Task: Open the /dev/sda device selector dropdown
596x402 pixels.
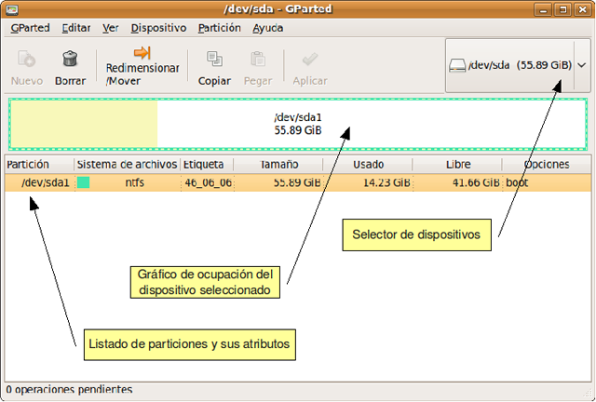Action: tap(510, 66)
